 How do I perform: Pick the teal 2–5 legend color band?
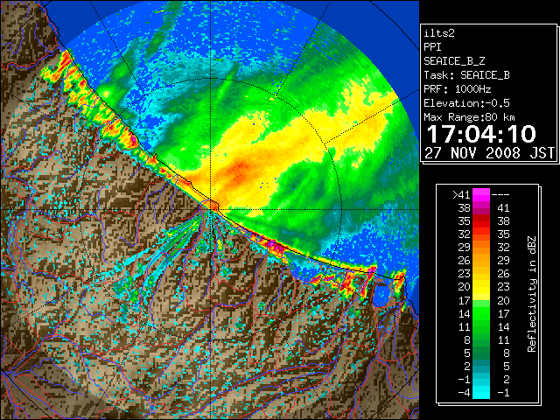(481, 366)
